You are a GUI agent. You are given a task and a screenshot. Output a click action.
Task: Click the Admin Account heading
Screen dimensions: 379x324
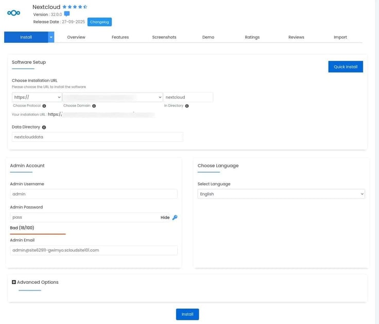point(27,166)
